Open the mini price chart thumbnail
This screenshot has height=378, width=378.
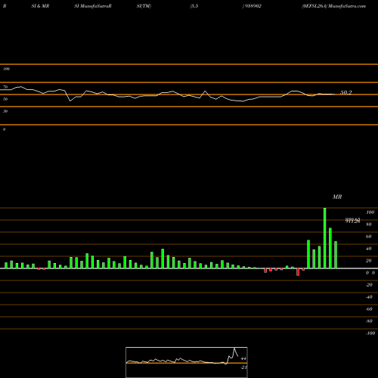click(x=187, y=362)
